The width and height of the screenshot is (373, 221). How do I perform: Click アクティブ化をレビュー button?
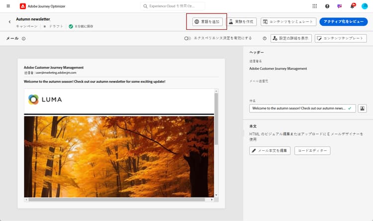click(x=344, y=22)
